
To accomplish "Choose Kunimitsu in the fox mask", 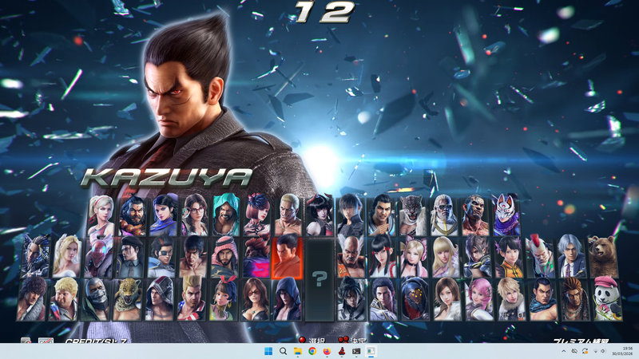I will point(506,215).
